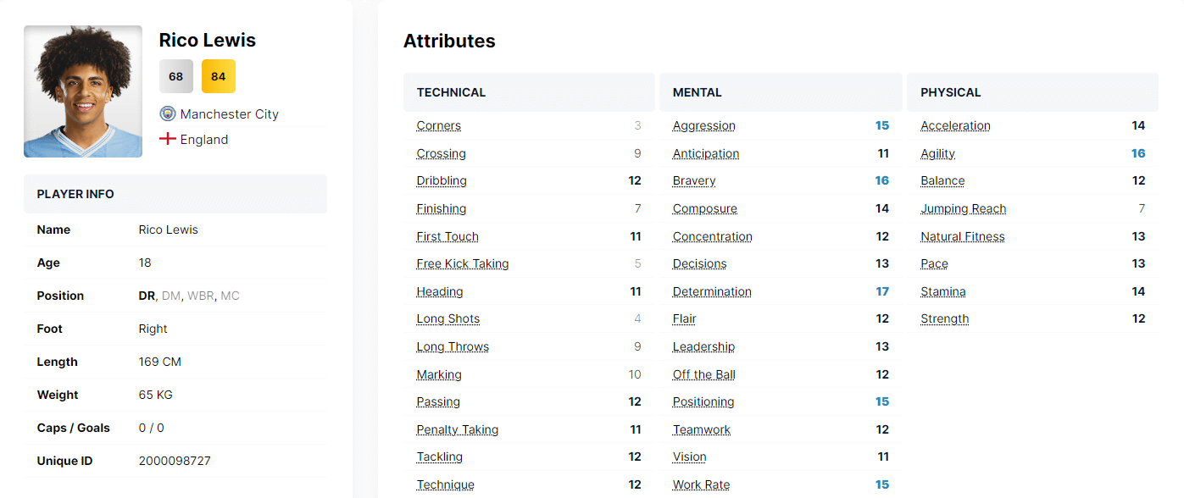This screenshot has height=498, width=1184.
Task: Click Rico Lewis's player photo
Action: [83, 91]
